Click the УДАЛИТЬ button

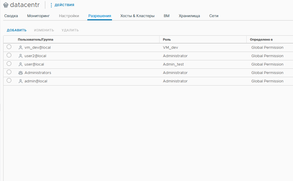(x=70, y=30)
